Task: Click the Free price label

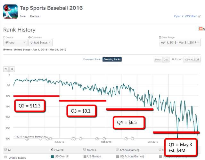Action: (x=23, y=16)
